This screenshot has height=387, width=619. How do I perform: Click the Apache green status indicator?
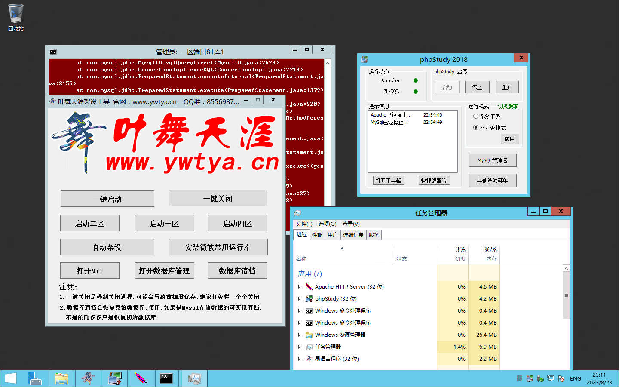416,80
